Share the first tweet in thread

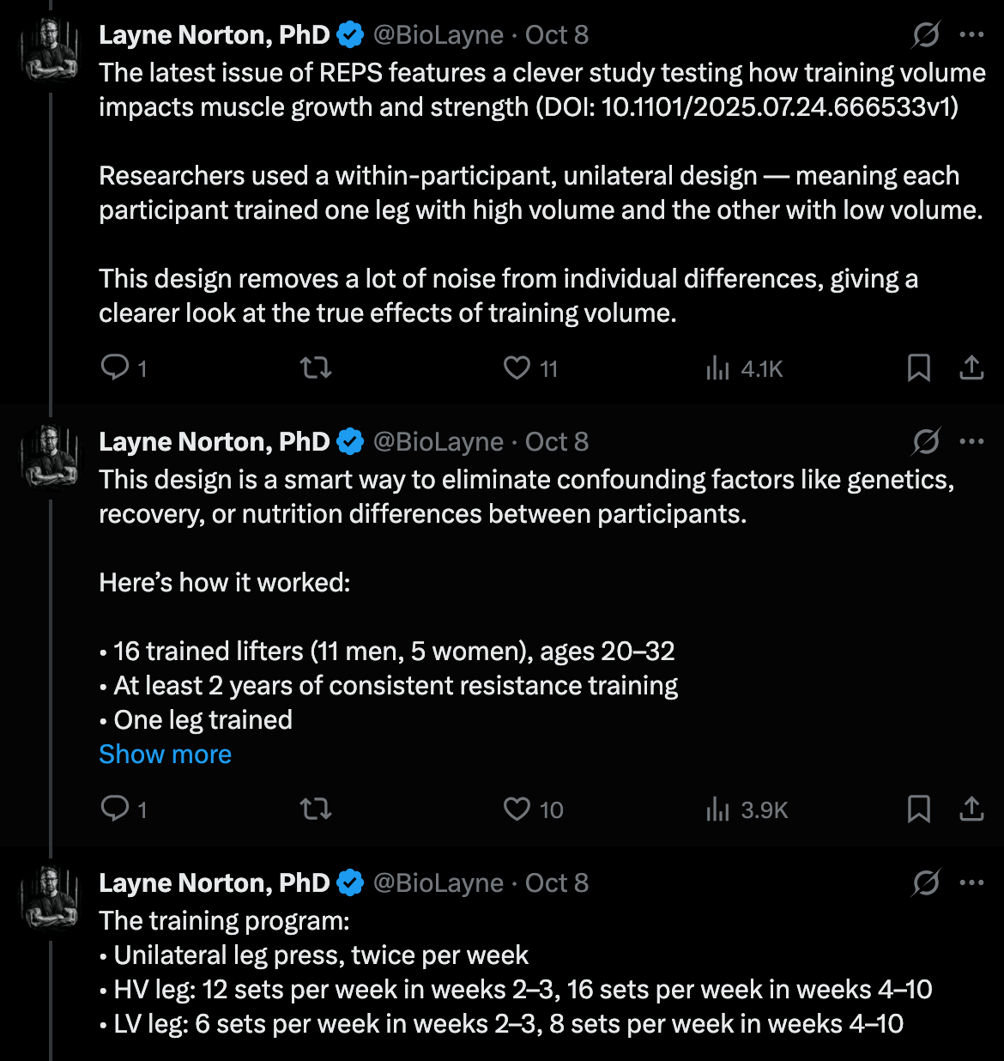tap(971, 368)
